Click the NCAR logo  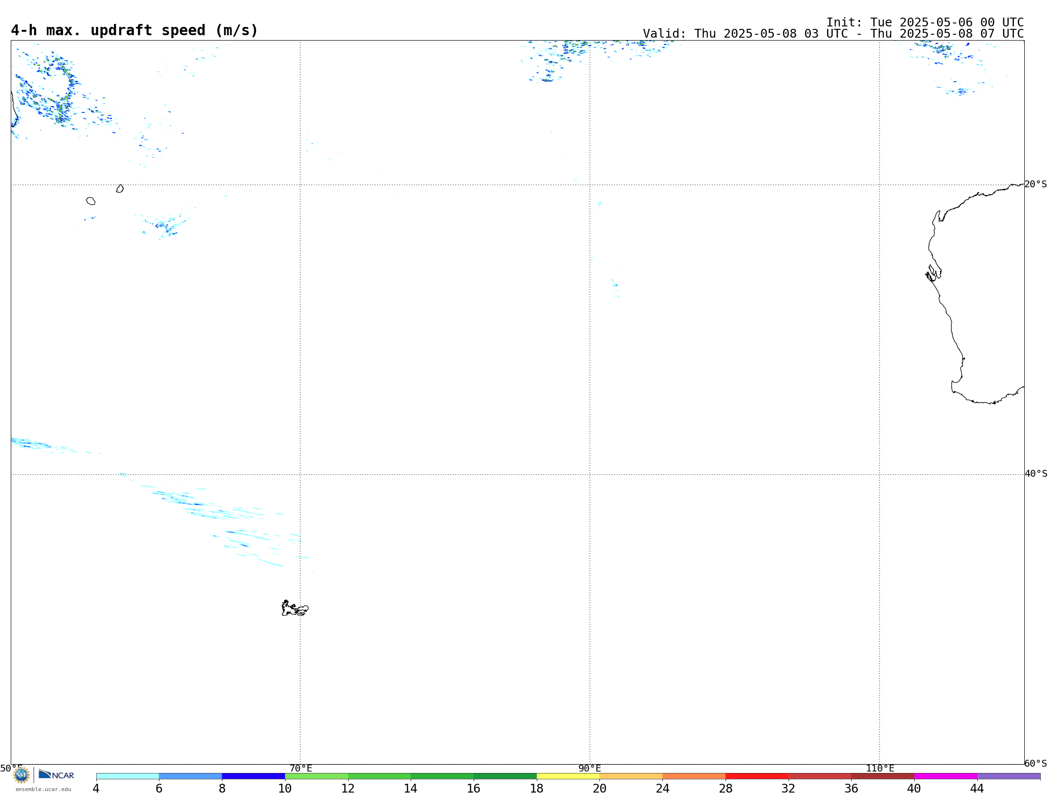[56, 774]
